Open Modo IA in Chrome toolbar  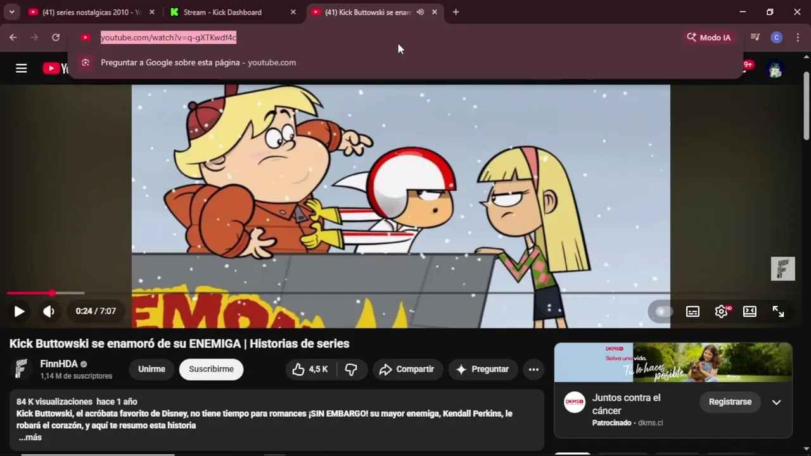708,37
